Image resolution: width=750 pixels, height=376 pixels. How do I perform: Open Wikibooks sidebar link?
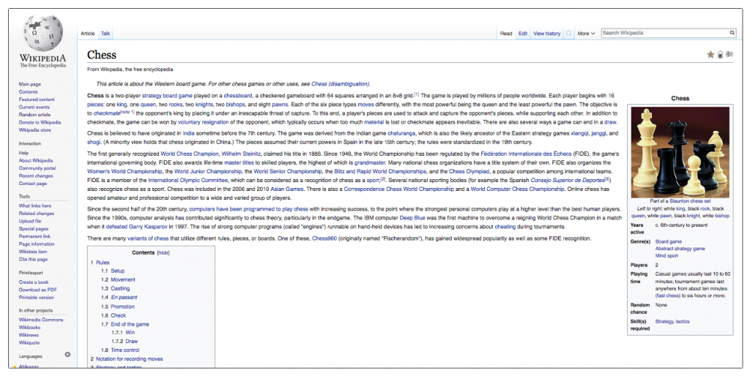[29, 327]
